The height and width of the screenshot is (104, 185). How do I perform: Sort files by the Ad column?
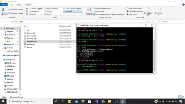(25, 26)
